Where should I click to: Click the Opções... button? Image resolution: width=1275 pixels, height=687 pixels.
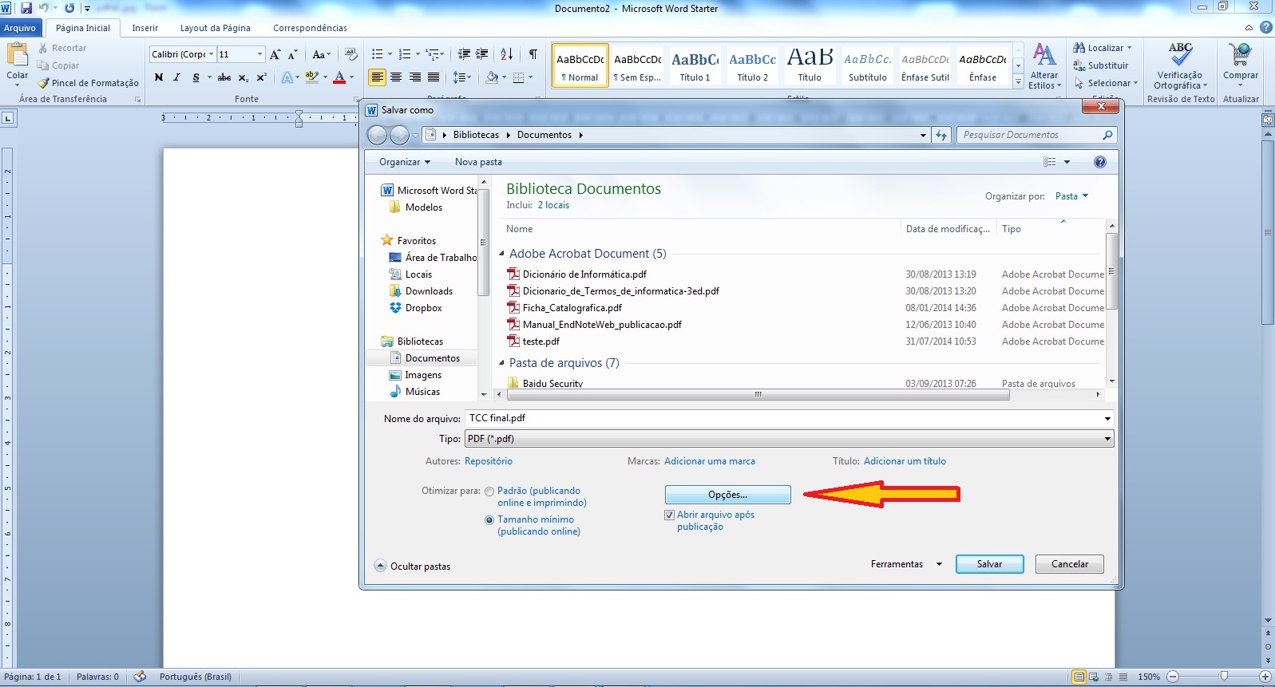click(728, 495)
